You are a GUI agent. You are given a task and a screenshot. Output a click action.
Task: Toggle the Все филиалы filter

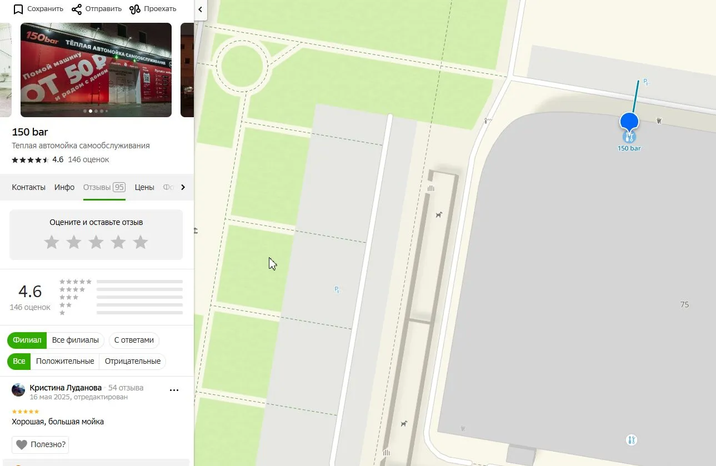coord(76,340)
